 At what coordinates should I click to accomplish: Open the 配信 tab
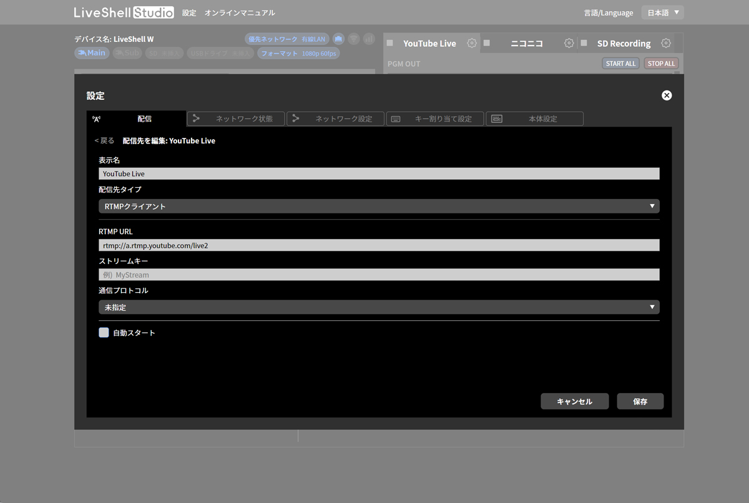tap(136, 119)
